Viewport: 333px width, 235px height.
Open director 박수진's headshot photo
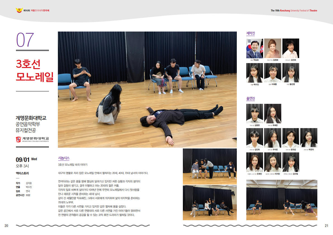click(x=254, y=73)
